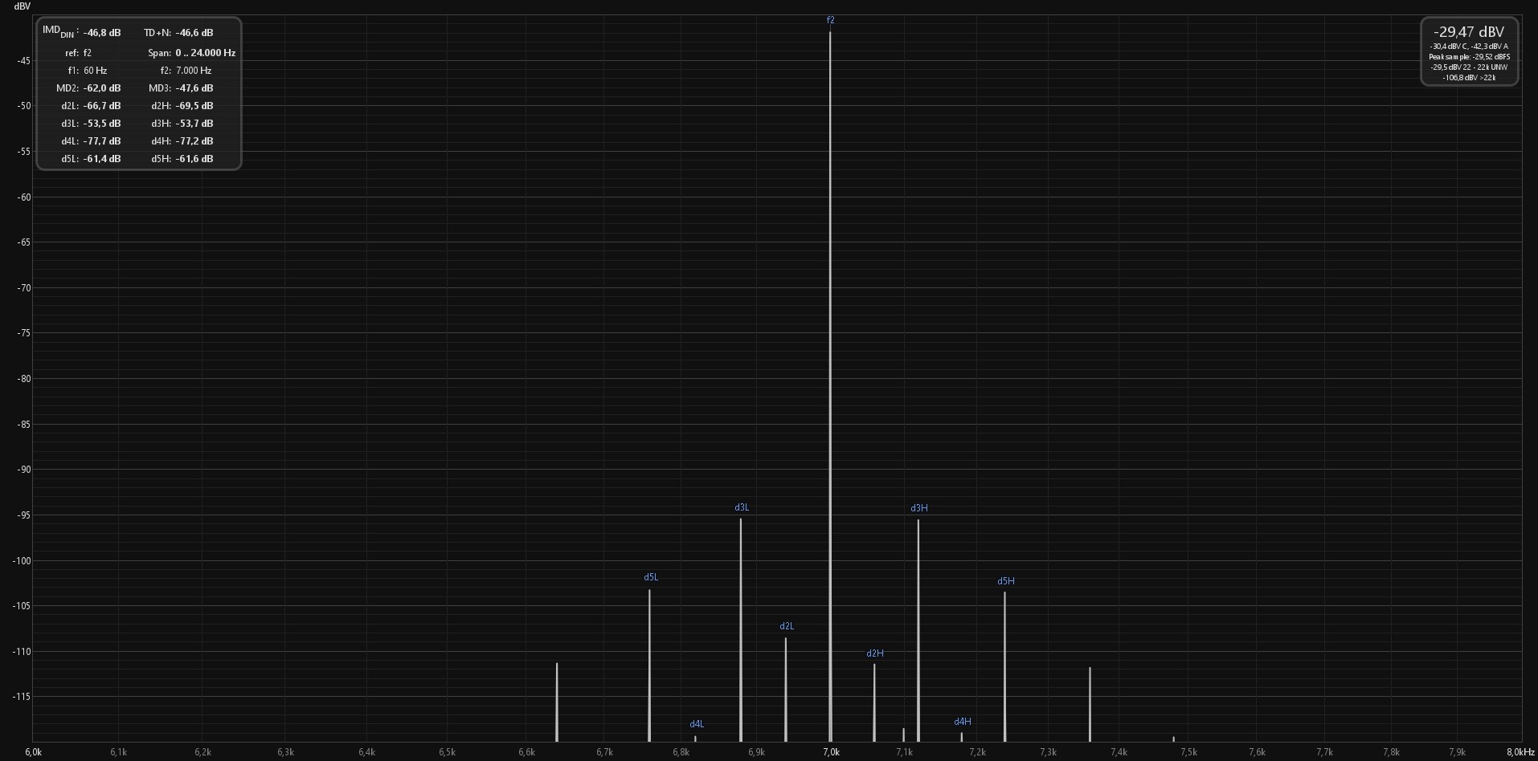Image resolution: width=1538 pixels, height=761 pixels.
Task: Click the -30,4 dBV C, -42,3 dBV A line
Action: pos(1469,47)
